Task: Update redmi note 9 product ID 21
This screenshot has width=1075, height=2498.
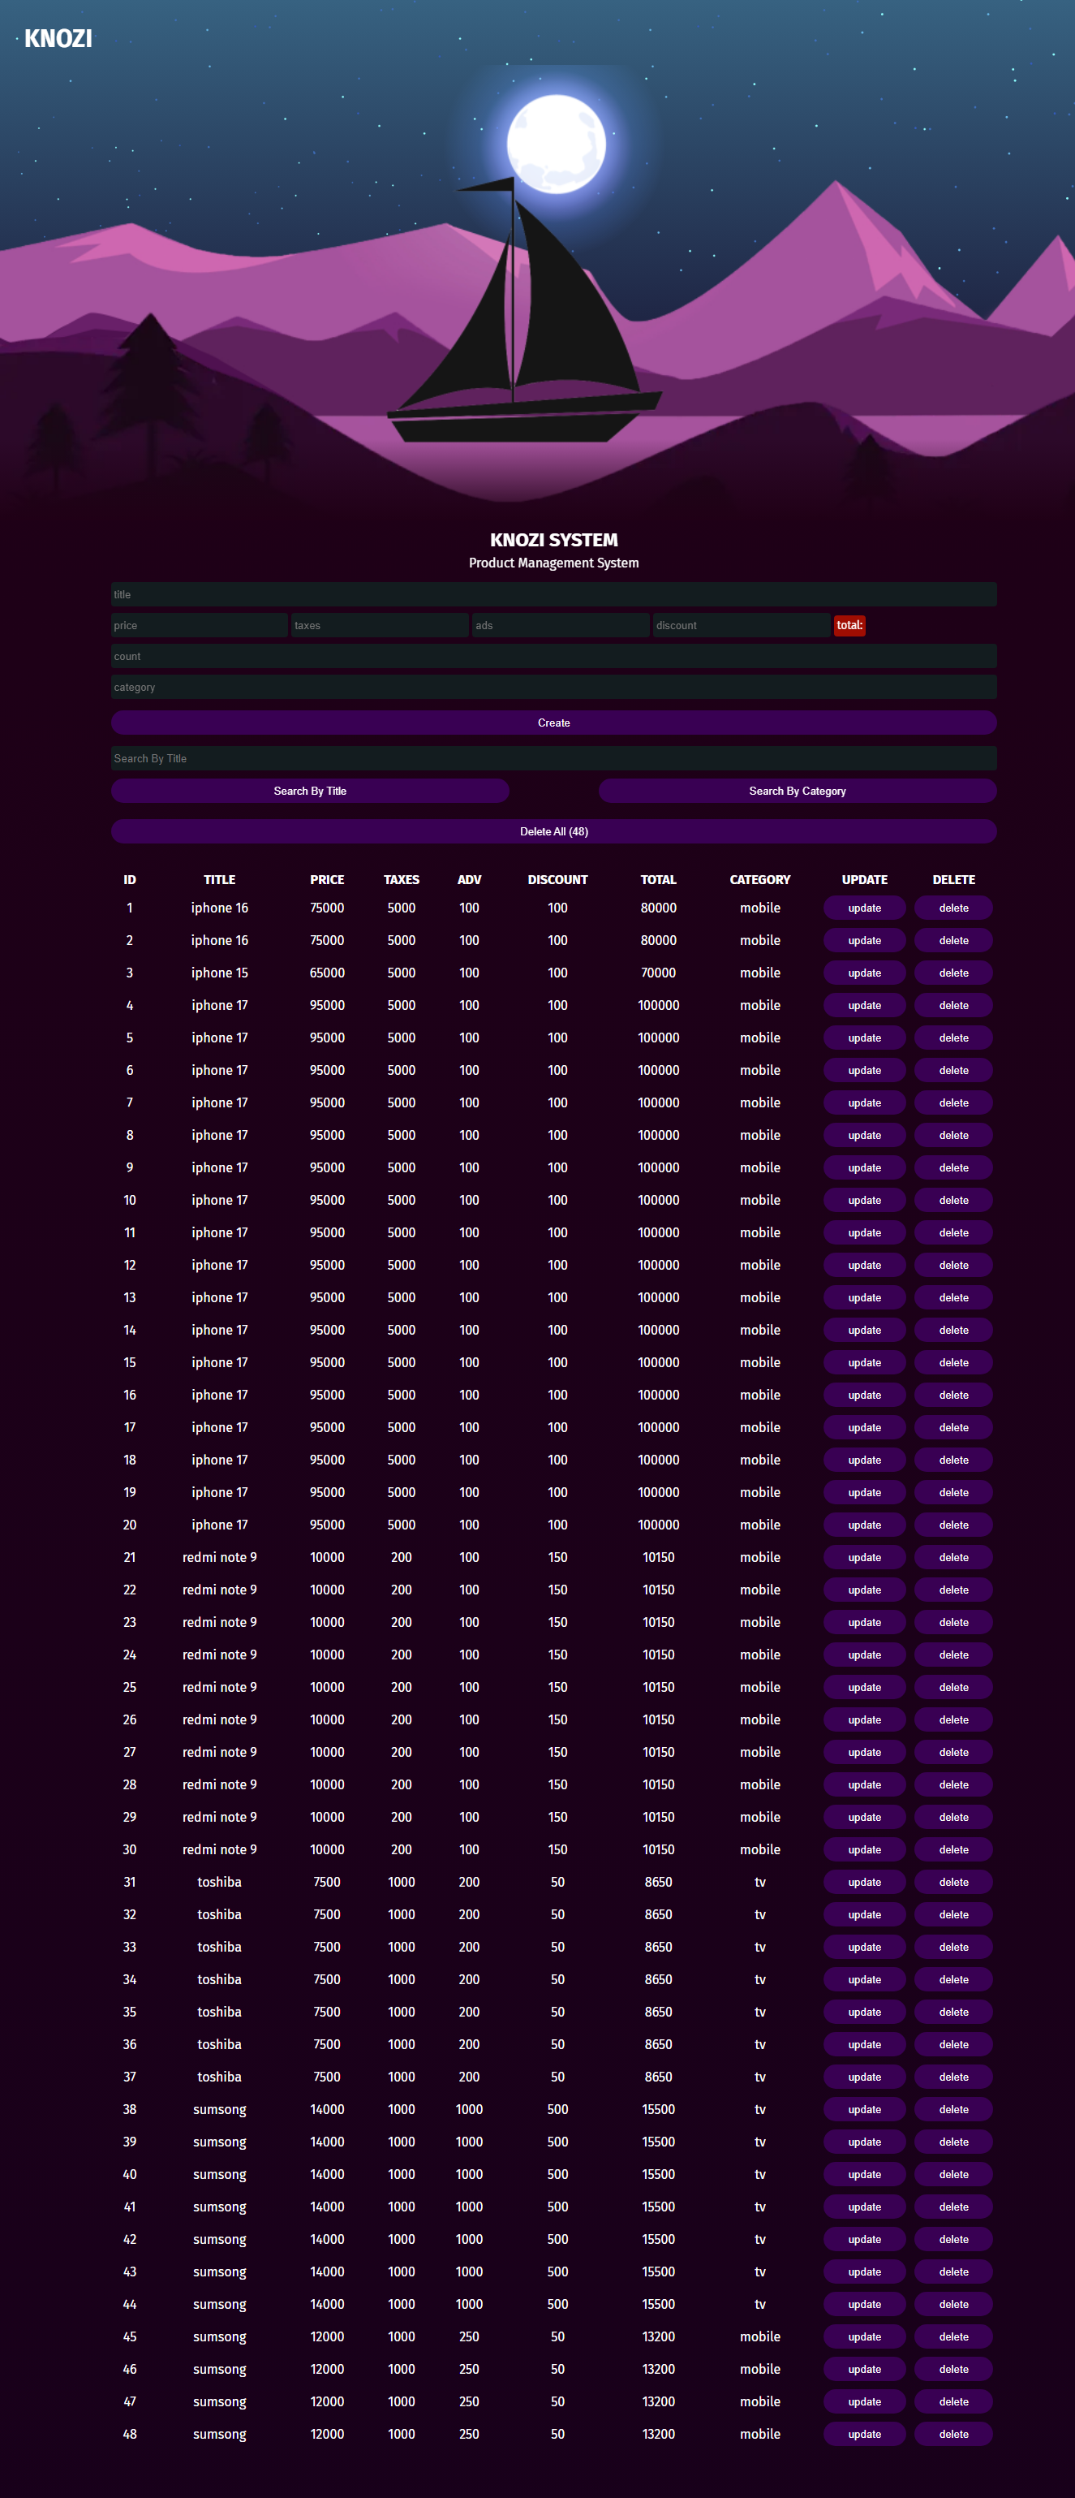Action: tap(864, 1557)
